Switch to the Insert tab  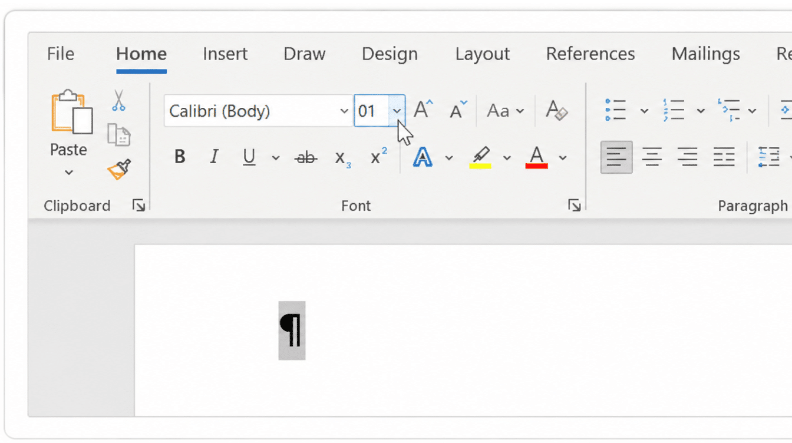pos(225,54)
